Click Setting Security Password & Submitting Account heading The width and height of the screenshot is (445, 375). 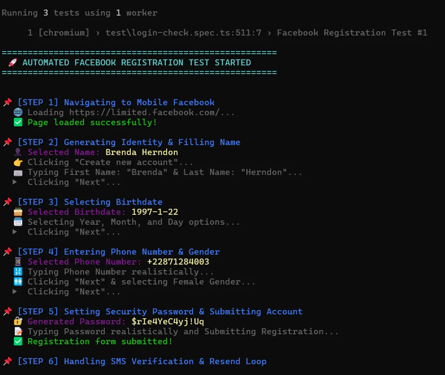click(x=184, y=311)
